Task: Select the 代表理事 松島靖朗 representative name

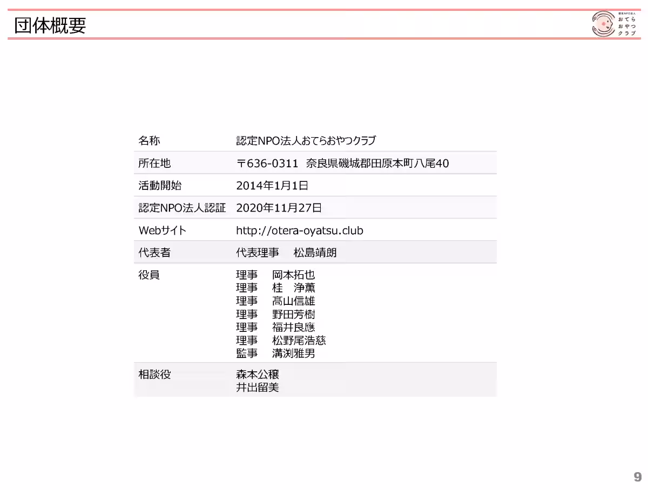Action: 285,252
